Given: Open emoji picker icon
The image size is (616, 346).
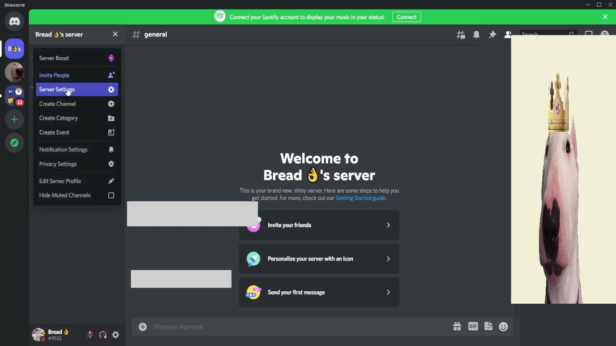Looking at the screenshot, I should (x=503, y=327).
